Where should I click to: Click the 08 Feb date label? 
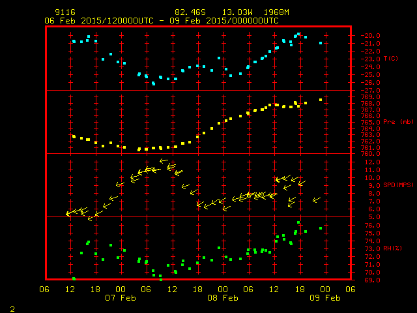(x=223, y=298)
